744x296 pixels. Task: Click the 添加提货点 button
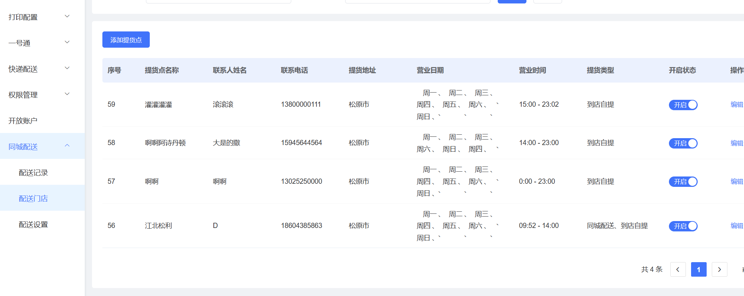[x=126, y=40]
